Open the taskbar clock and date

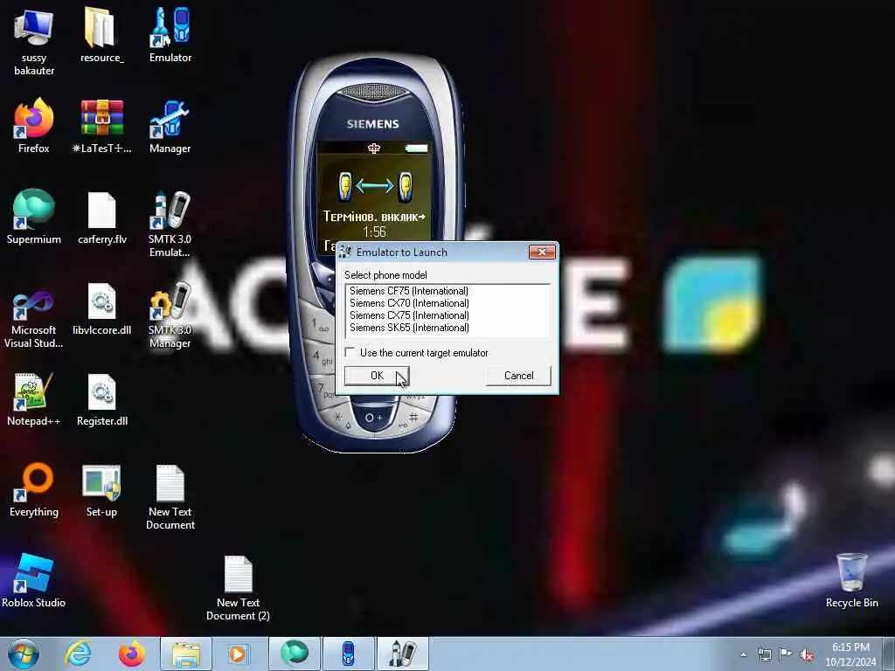pyautogui.click(x=850, y=654)
